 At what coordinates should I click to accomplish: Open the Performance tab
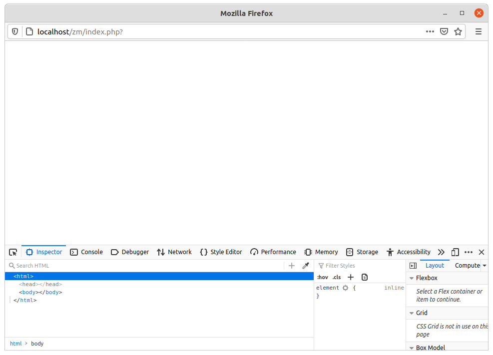[273, 252]
